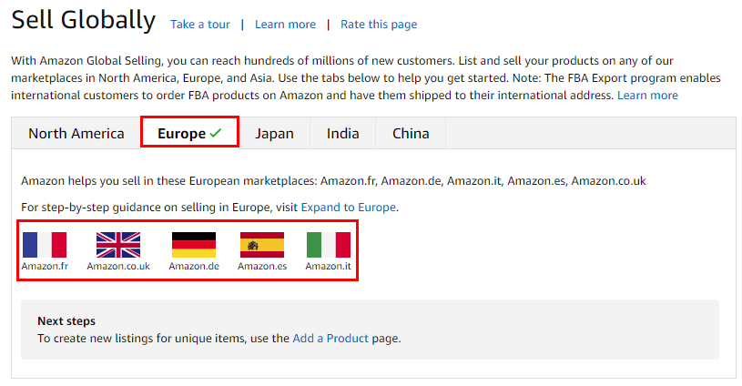Click the Spain flag icon

262,245
